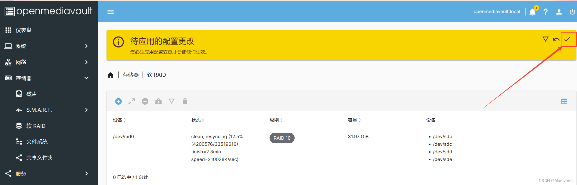Revert pending configuration changes
Screen dimensions: 577x185
[x=556, y=39]
